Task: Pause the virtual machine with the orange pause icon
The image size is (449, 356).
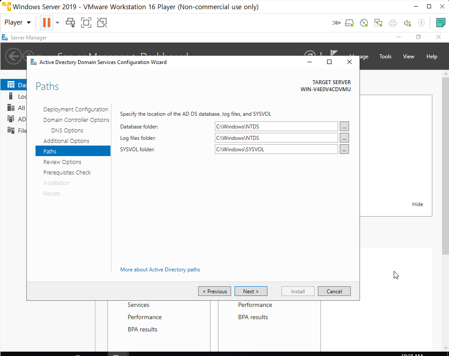Action: [x=46, y=22]
